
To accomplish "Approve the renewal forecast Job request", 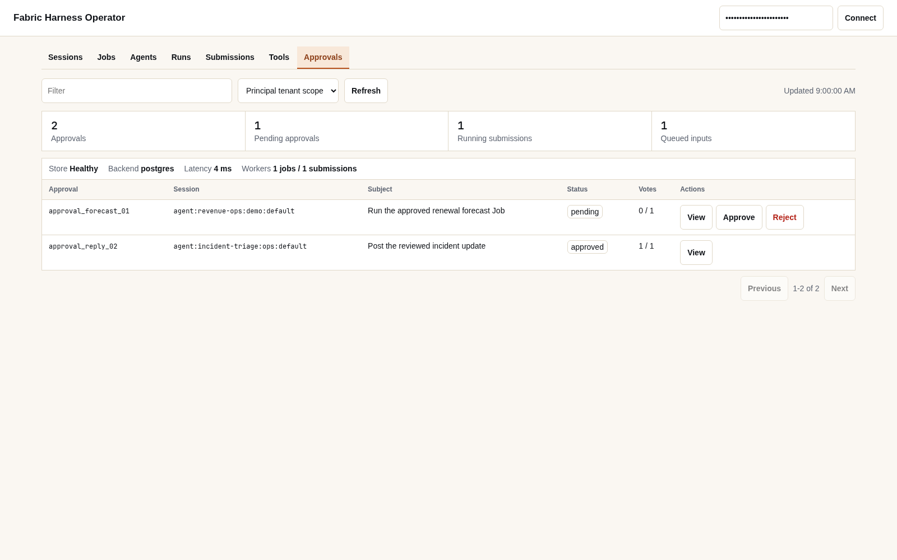I will 739,217.
